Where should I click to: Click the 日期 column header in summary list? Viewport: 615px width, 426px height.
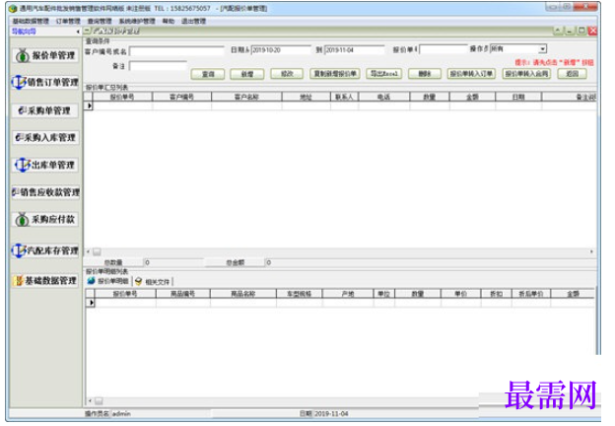[x=518, y=97]
